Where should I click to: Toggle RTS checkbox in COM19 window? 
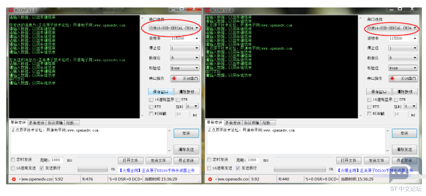tap(151, 107)
